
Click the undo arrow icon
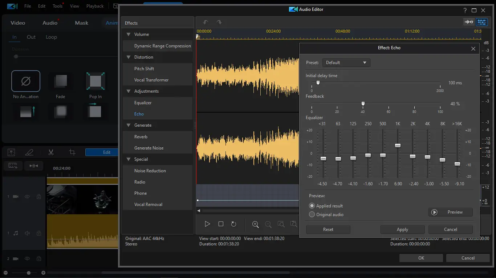pos(206,22)
